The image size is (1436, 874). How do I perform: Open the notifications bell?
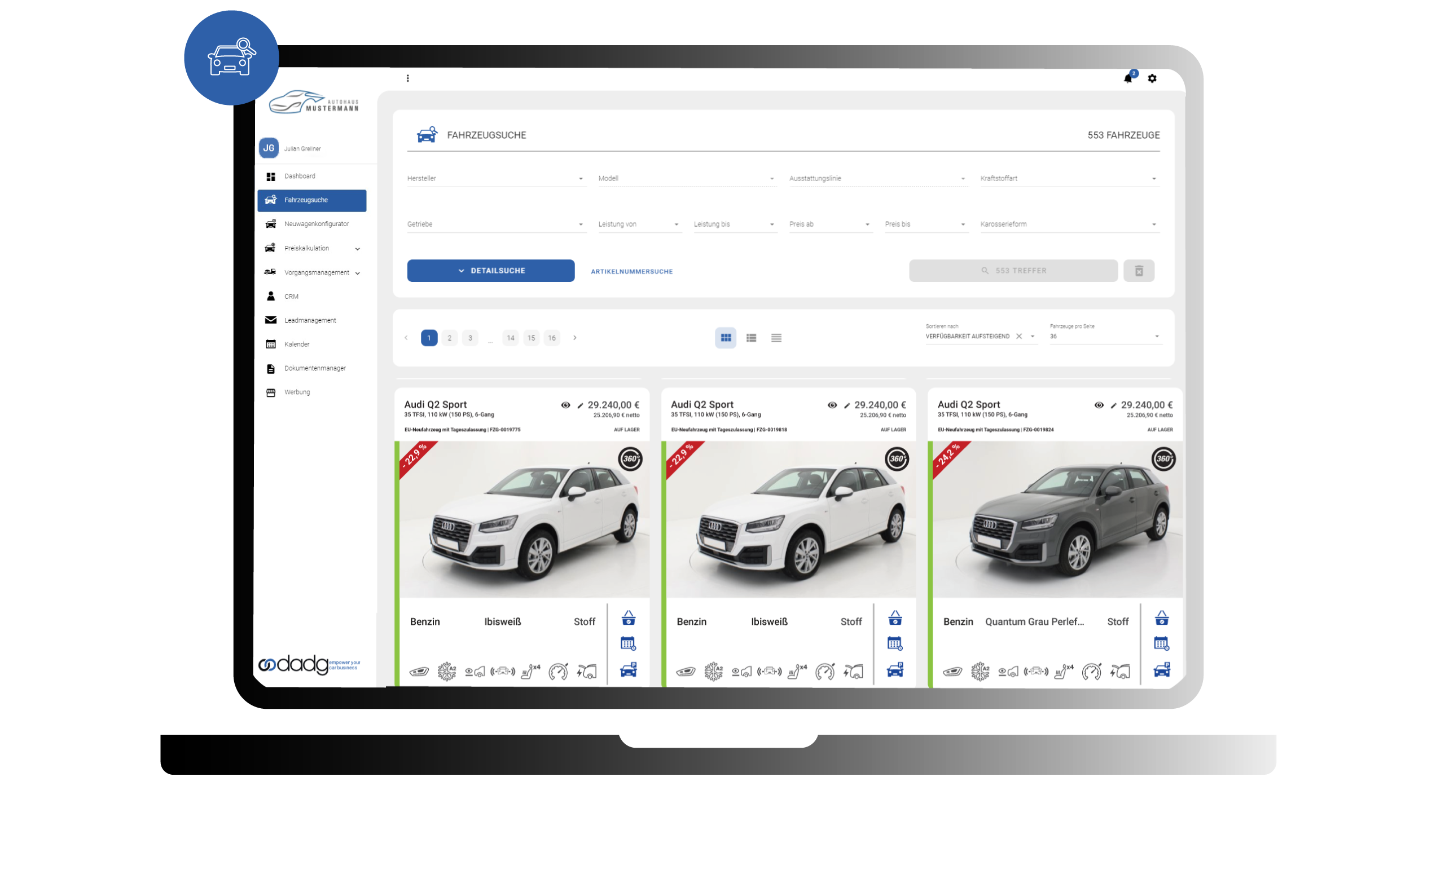point(1128,78)
